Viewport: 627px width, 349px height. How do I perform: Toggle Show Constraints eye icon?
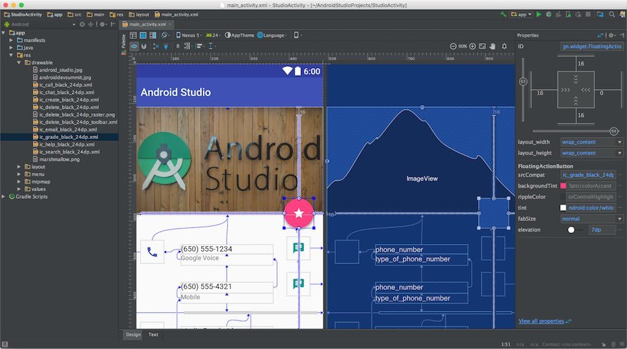pos(134,46)
